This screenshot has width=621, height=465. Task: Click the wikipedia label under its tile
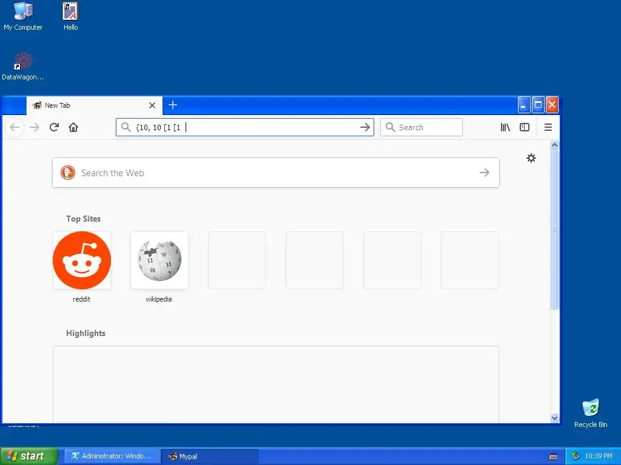point(159,299)
